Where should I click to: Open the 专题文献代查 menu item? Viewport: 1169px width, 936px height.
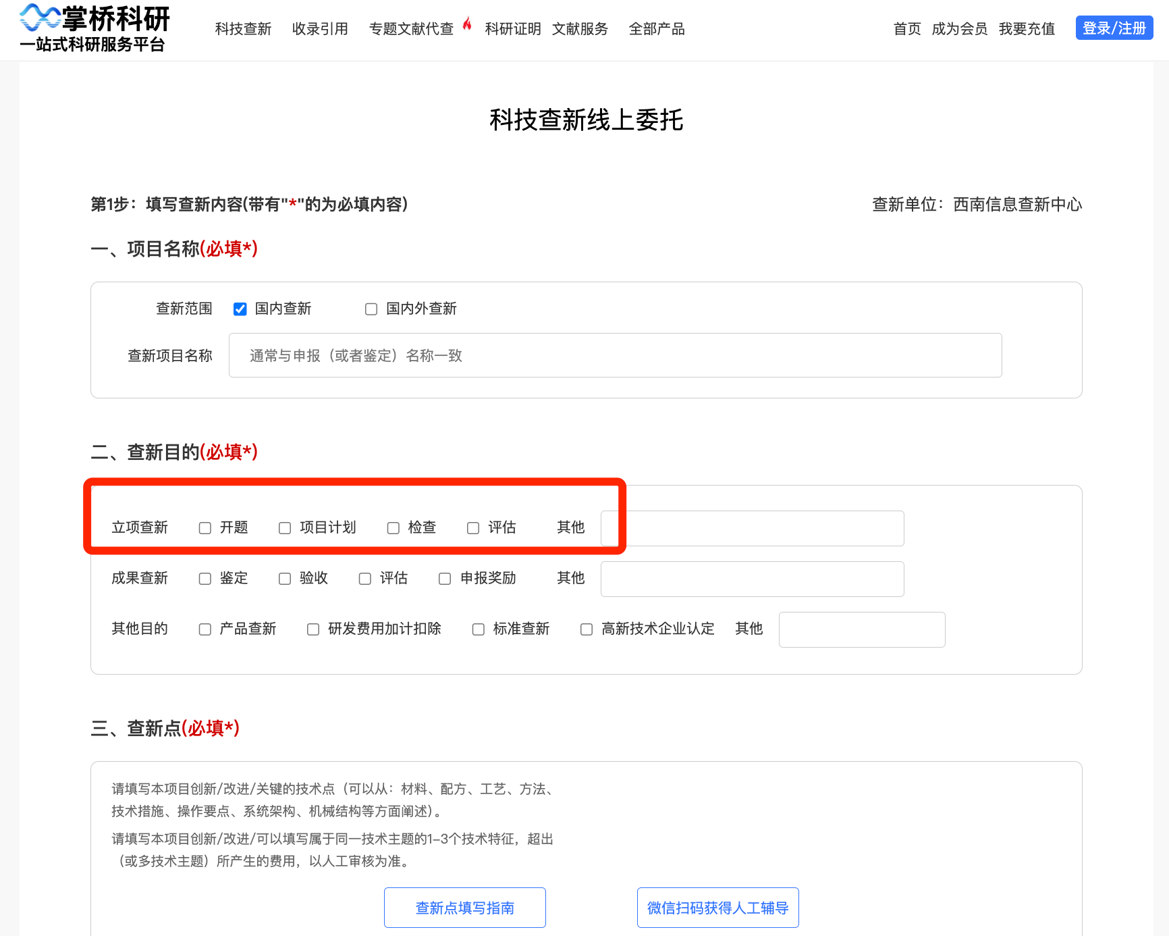tap(411, 29)
